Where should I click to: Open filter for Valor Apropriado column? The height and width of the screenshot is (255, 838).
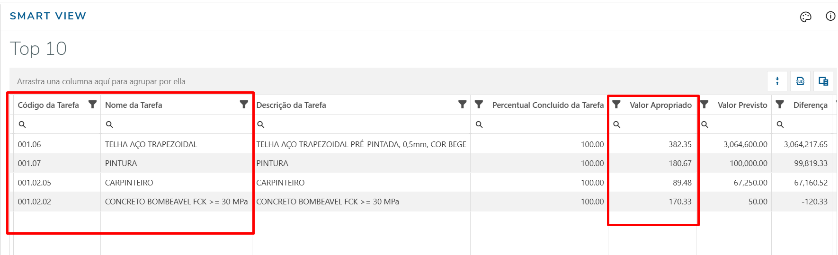pyautogui.click(x=616, y=105)
